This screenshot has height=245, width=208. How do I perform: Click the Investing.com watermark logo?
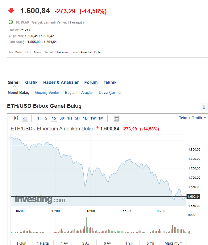point(40,200)
